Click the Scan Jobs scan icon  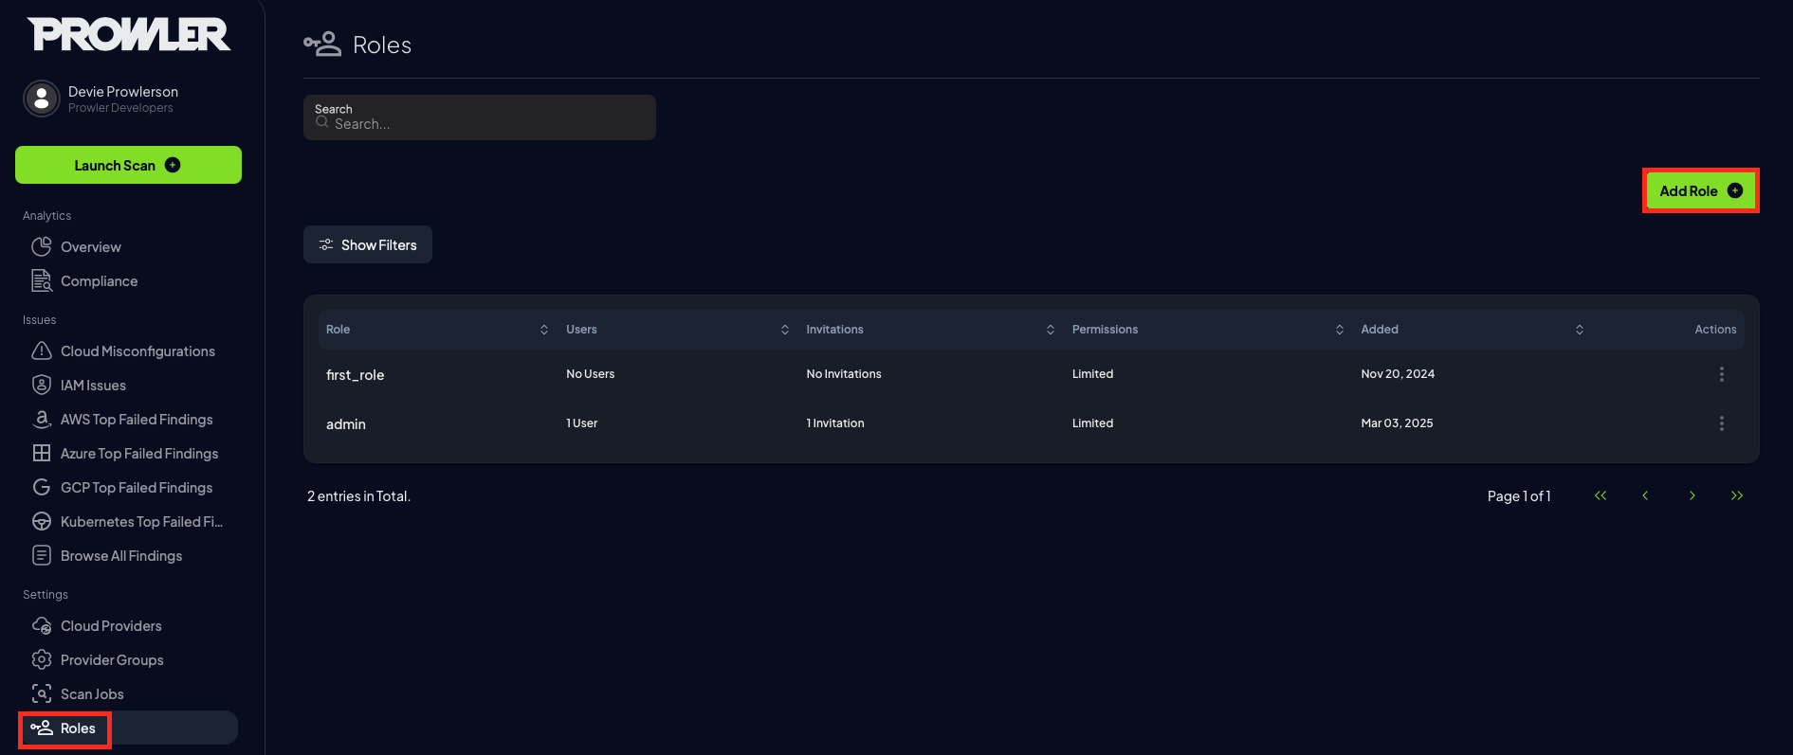42,693
